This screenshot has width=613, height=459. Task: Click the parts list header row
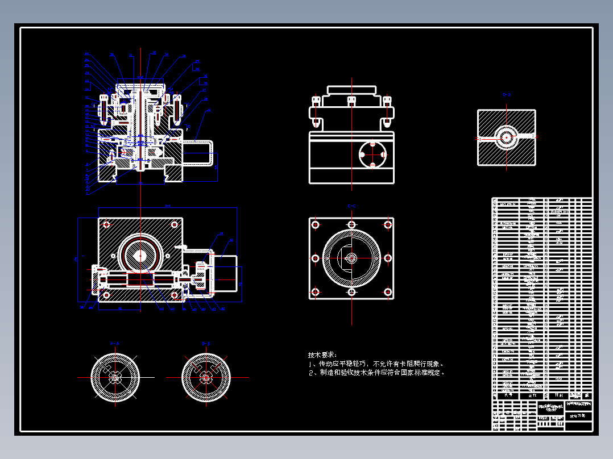click(542, 395)
